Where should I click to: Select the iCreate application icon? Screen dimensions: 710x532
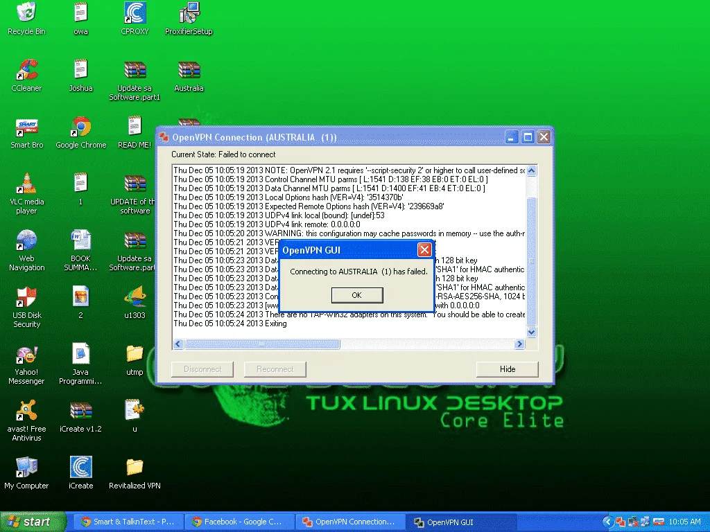pos(80,467)
